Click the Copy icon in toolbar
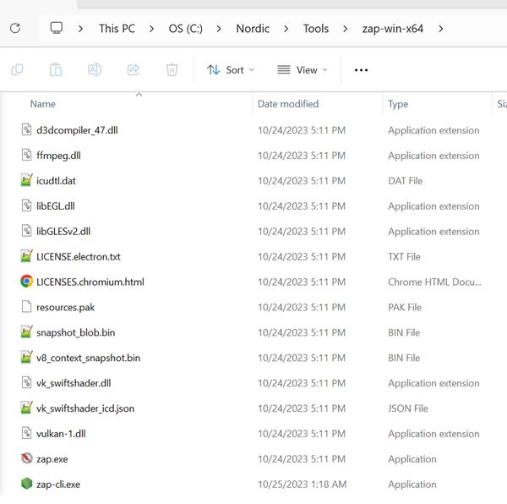The height and width of the screenshot is (504, 507). pos(17,70)
